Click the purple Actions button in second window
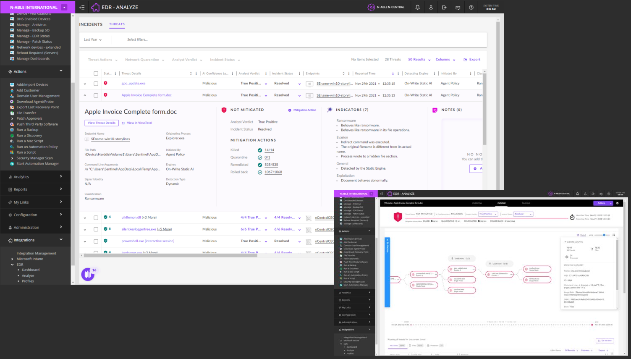The width and height of the screenshot is (631, 359). tap(603, 203)
